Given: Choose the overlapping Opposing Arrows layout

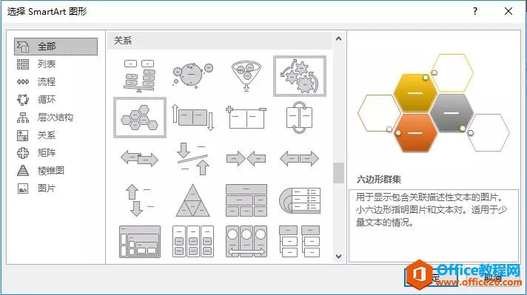Looking at the screenshot, I should tap(139, 158).
